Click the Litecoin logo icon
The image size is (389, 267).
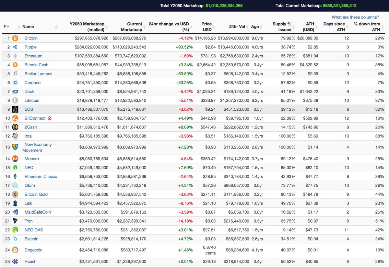pyautogui.click(x=15, y=100)
